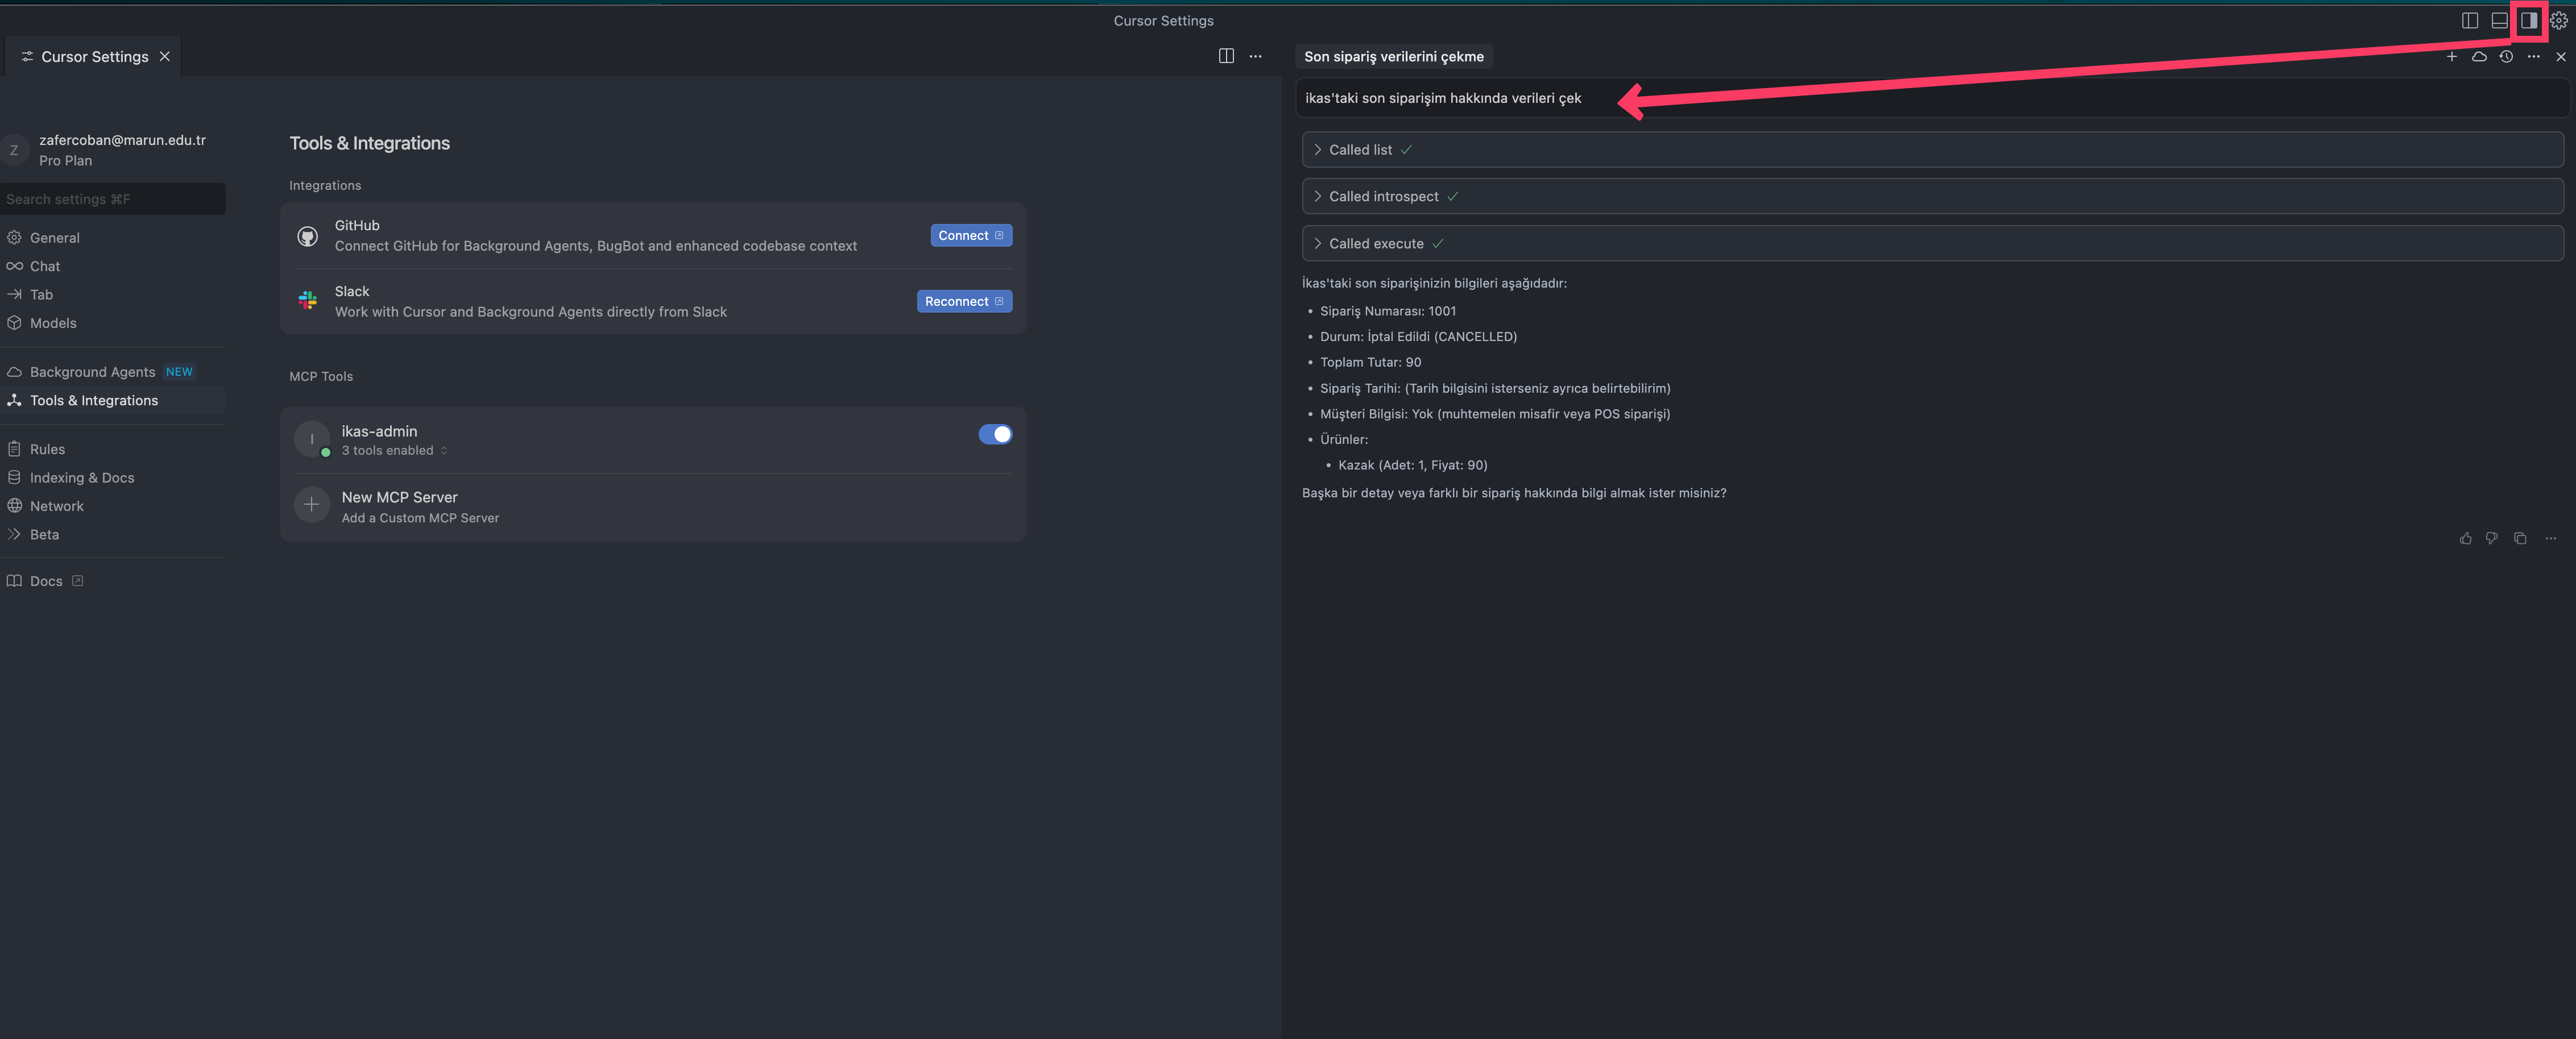Expand the 'Called introspect' tool call

1932,197
